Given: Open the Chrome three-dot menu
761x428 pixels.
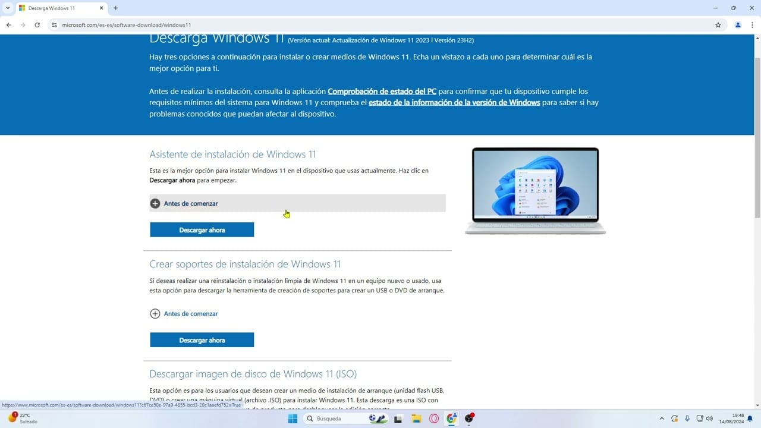Looking at the screenshot, I should click(x=752, y=25).
